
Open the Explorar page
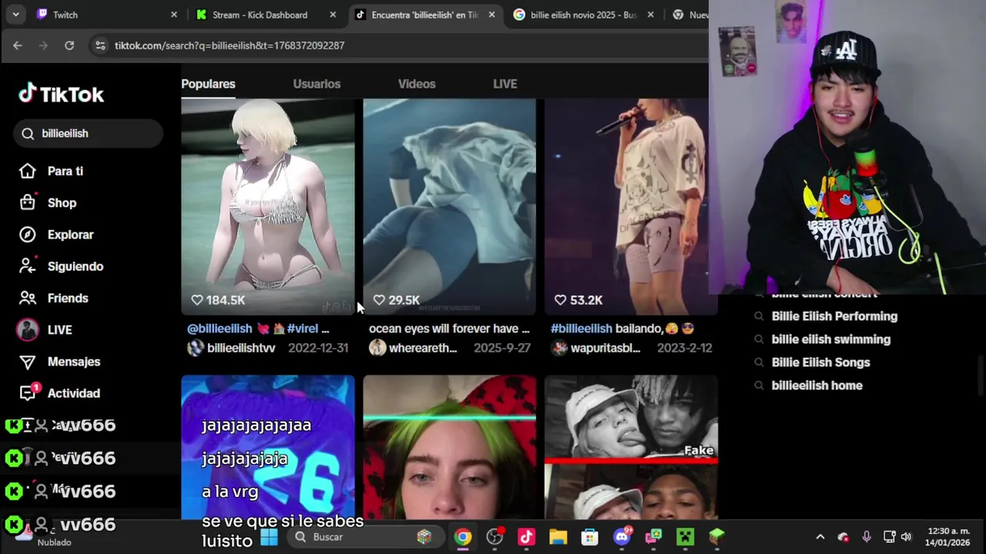point(56,235)
